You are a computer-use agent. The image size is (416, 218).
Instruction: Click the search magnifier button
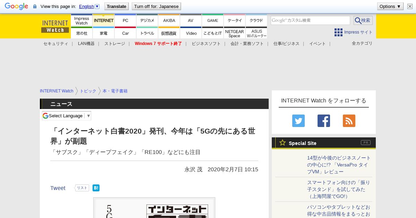point(363,20)
